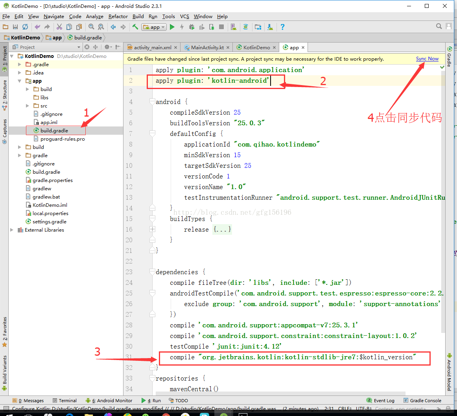This screenshot has width=457, height=416.
Task: Expand the .gradle folder
Action: click(20, 64)
